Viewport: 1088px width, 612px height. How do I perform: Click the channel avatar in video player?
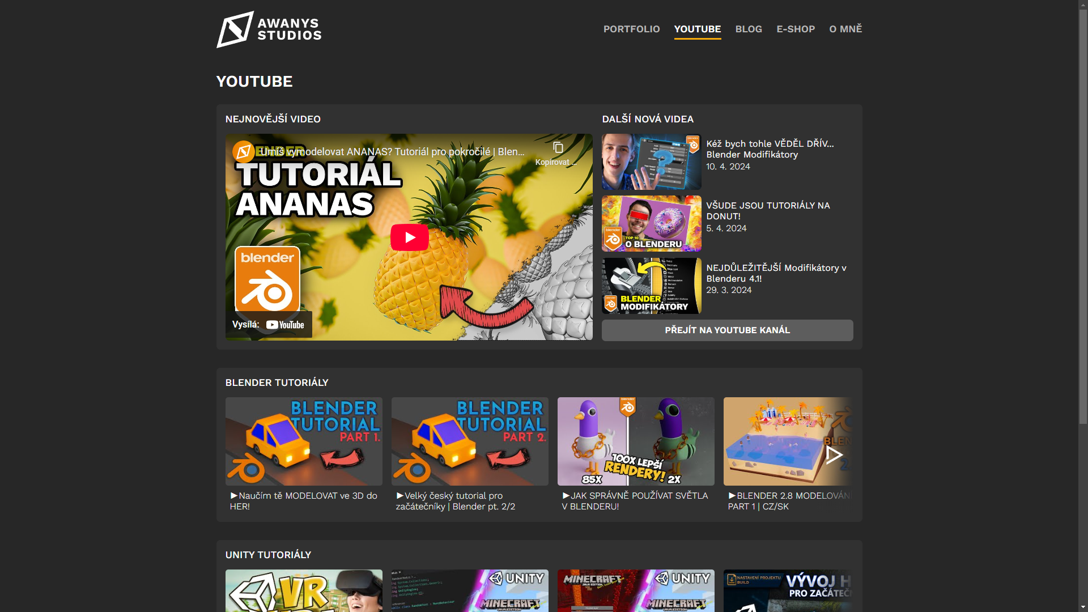[x=244, y=152]
